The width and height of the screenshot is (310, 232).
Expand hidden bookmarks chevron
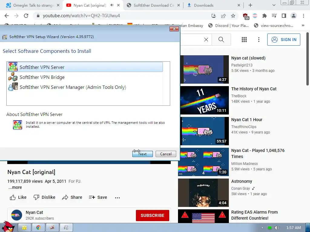click(x=303, y=25)
